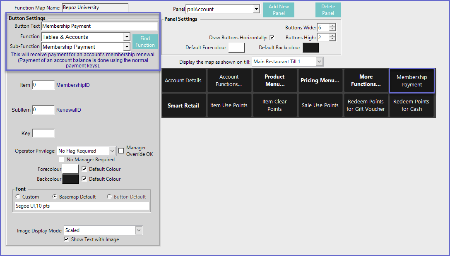Open the Operator Privilege dropdown

pyautogui.click(x=112, y=151)
